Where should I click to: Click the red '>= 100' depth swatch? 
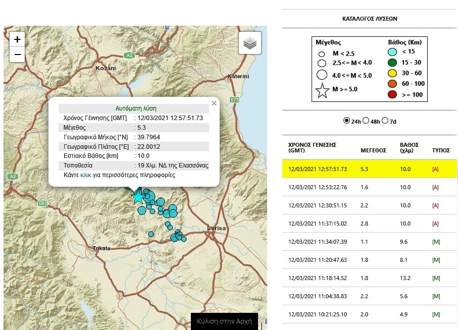point(392,94)
